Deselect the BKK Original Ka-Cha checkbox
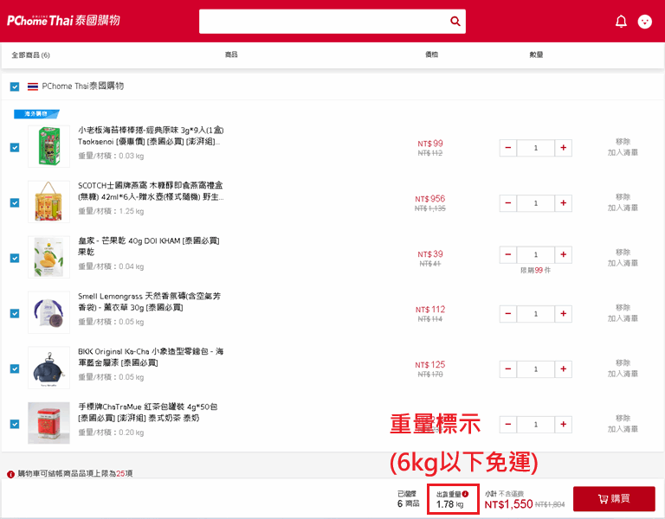 [15, 368]
